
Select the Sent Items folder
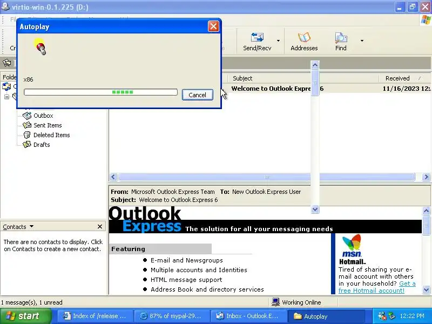click(x=48, y=125)
